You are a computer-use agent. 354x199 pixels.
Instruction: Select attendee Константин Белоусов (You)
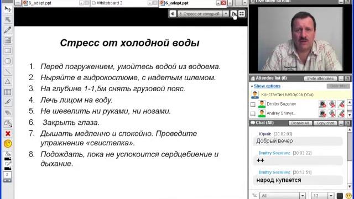tap(300, 95)
